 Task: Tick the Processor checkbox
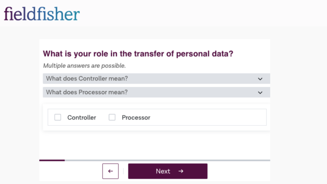112,117
